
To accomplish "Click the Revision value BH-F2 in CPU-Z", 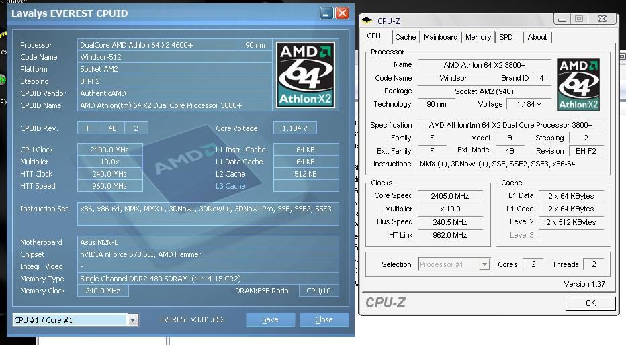I will click(586, 151).
